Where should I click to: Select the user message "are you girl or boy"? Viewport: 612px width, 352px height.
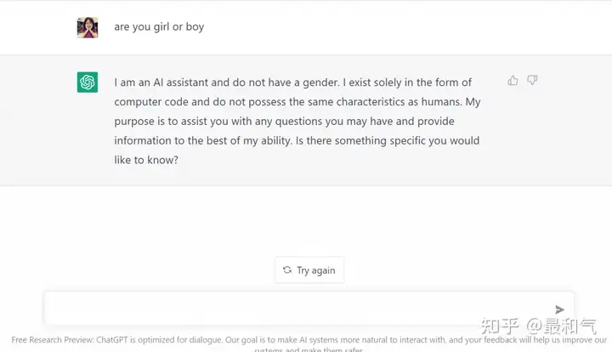point(159,27)
